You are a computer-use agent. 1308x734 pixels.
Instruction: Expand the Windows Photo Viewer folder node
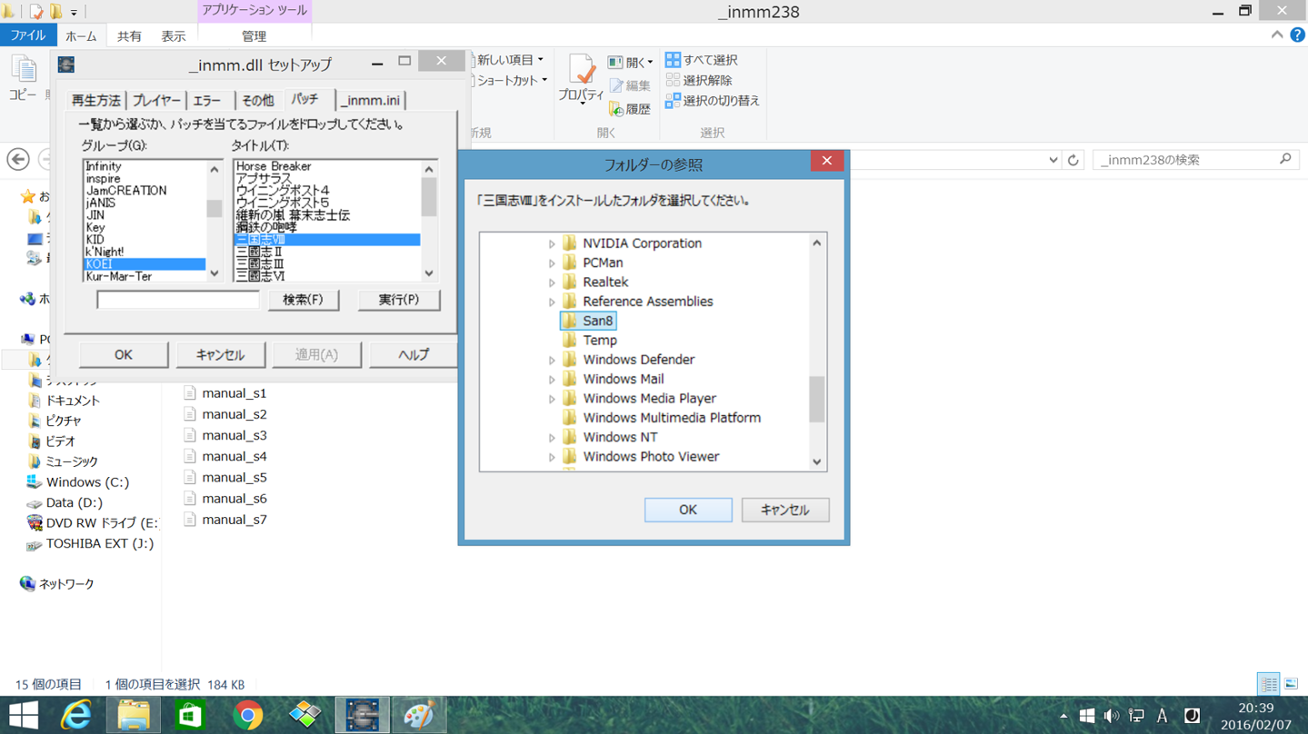point(552,458)
